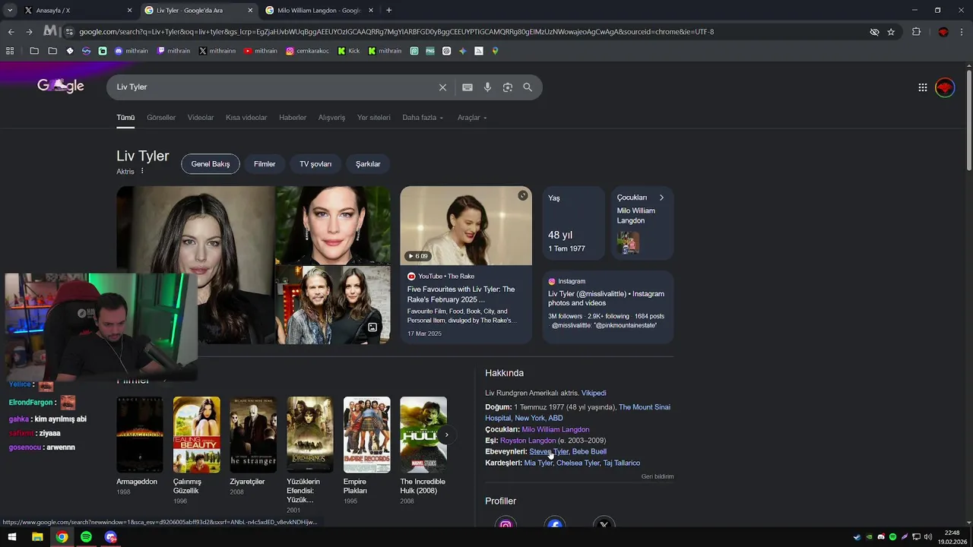Open the Kick bookmark
Viewport: 973px width, 547px height.
(349, 51)
